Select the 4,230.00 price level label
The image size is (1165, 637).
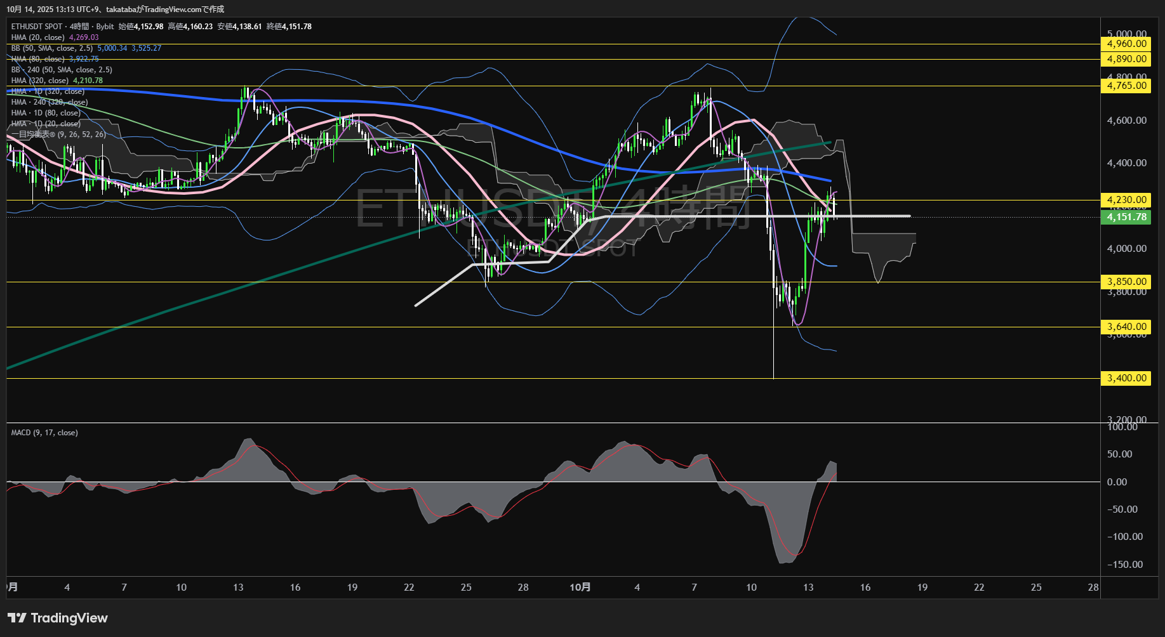(x=1126, y=200)
